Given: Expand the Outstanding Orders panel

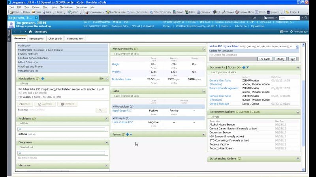Looking at the screenshot, I should (298, 159).
